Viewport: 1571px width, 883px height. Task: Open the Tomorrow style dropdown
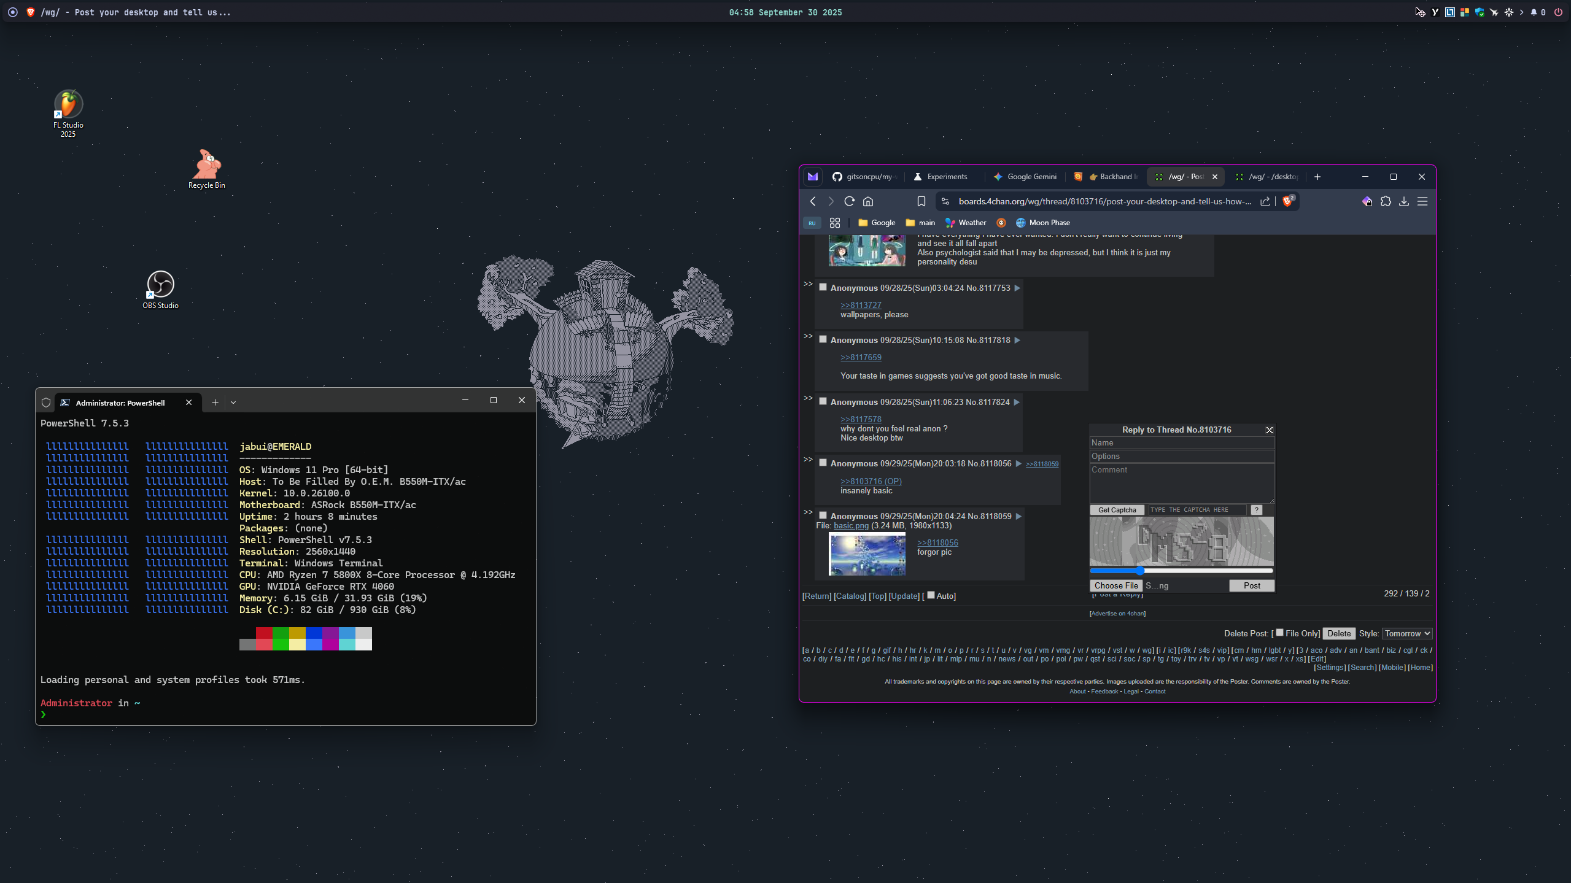(1406, 633)
